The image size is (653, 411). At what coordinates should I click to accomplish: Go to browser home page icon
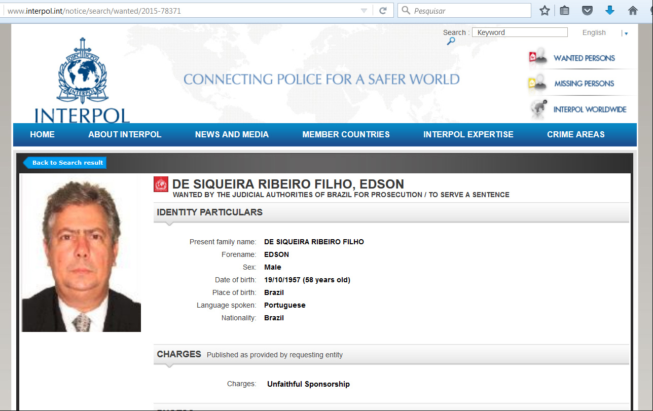[x=633, y=11]
